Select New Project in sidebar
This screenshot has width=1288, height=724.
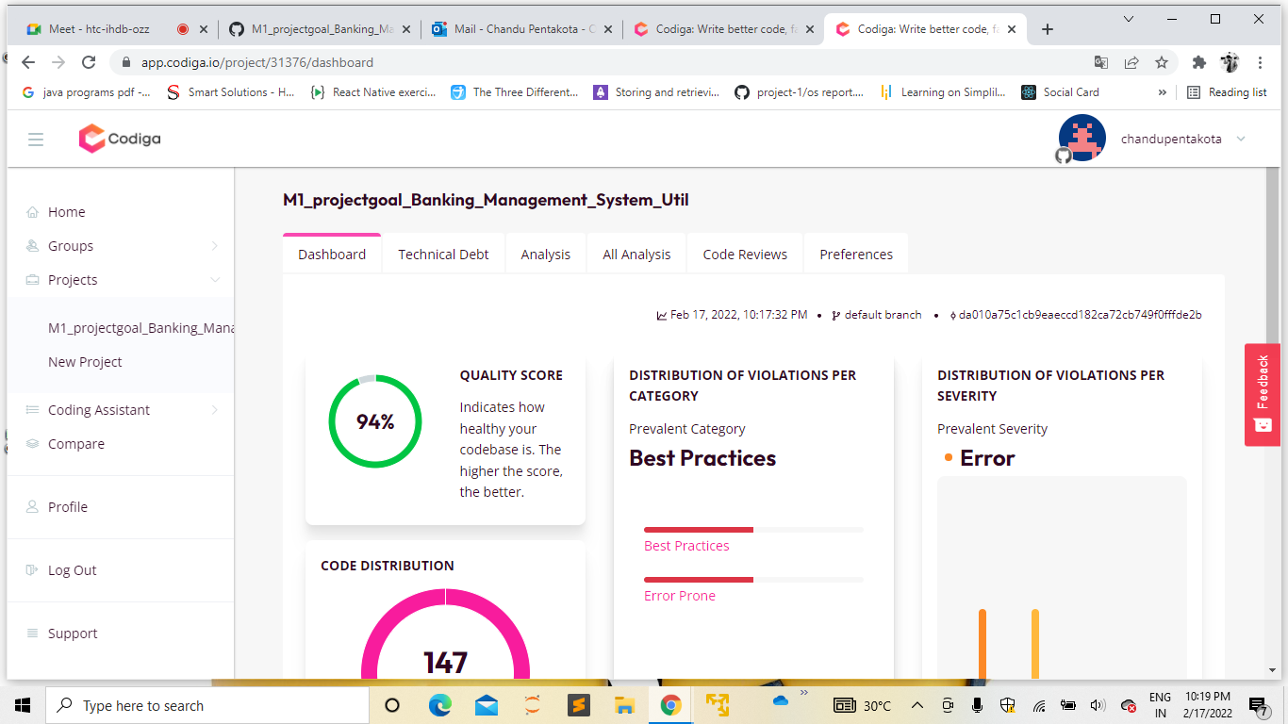click(85, 362)
